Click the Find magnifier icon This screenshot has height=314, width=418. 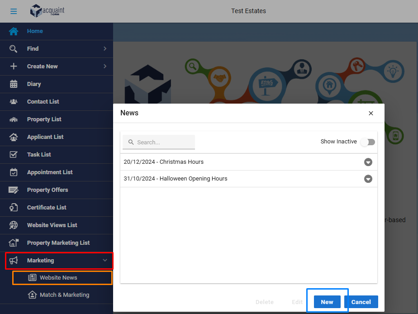click(x=13, y=49)
